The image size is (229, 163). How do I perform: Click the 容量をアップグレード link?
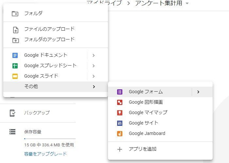click(45, 154)
